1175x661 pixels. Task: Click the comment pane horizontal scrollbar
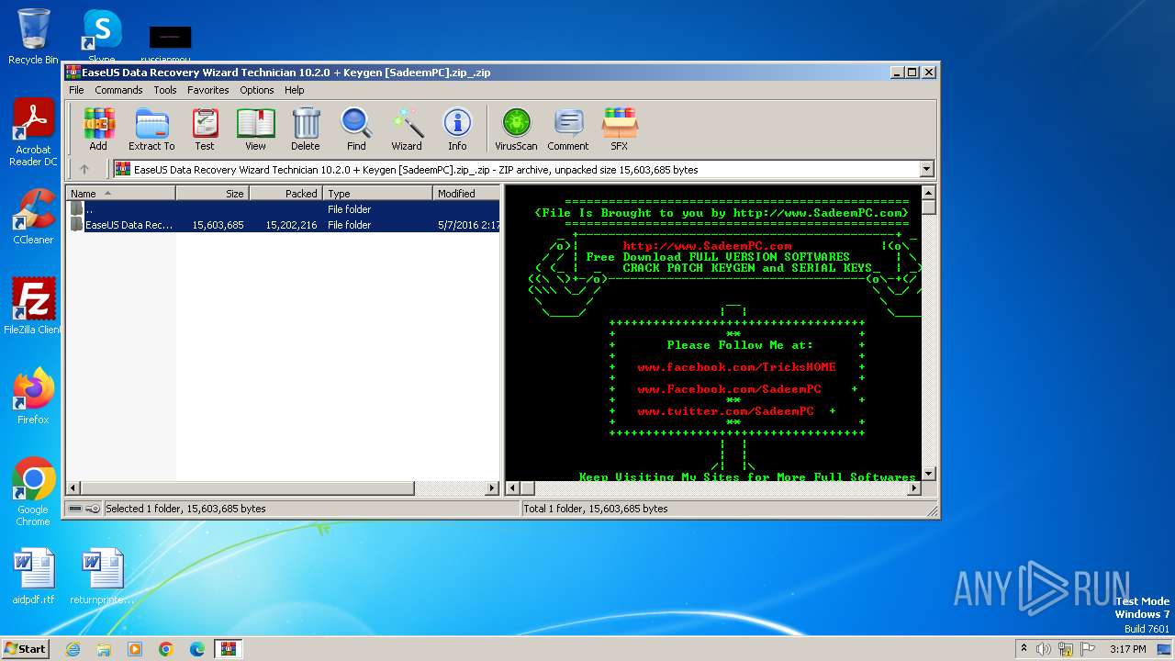(712, 488)
